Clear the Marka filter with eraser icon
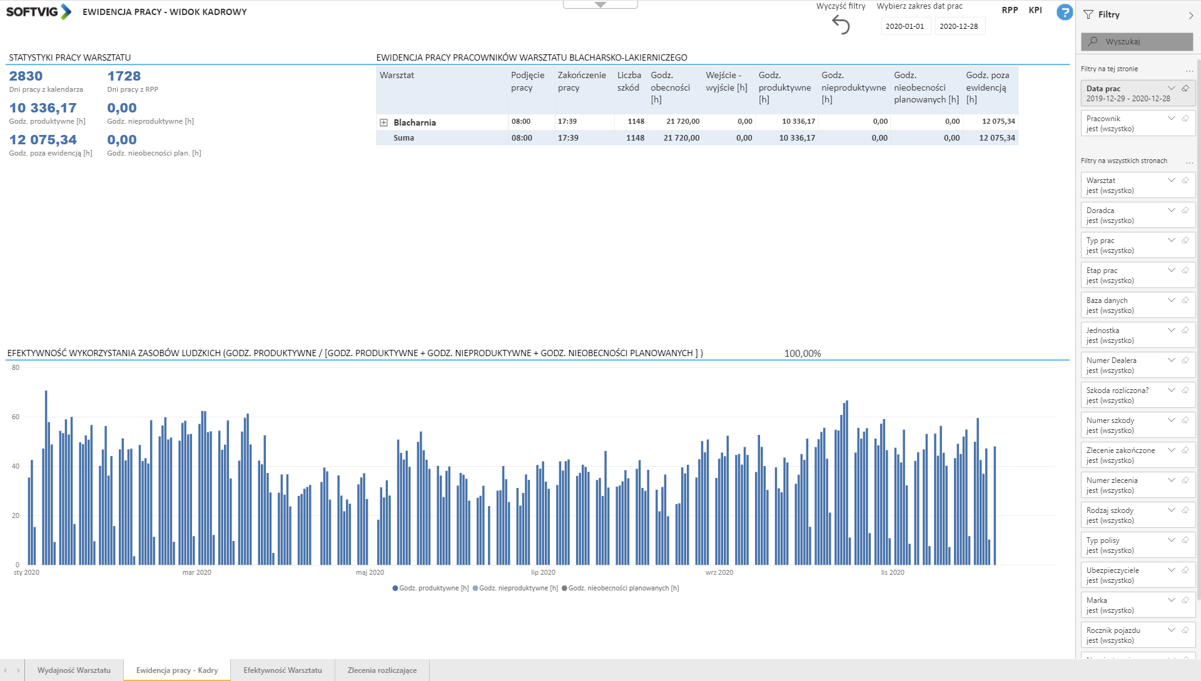 (x=1185, y=600)
